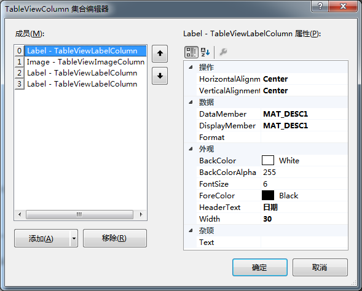Viewport: 362px width, 291px height.
Task: Select the ForeColor property name
Action: click(217, 196)
